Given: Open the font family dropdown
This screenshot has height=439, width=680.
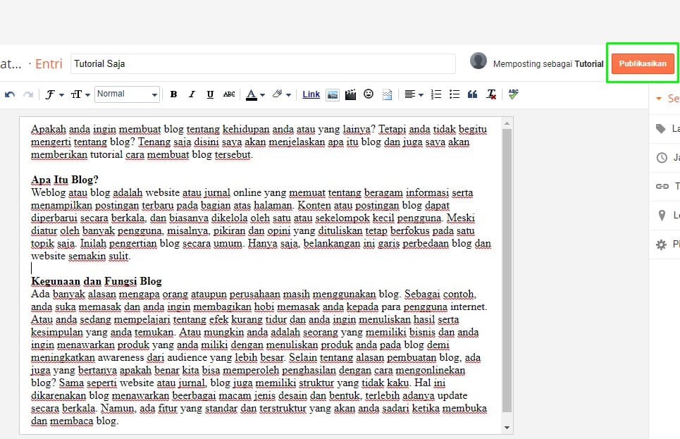Looking at the screenshot, I should [54, 94].
